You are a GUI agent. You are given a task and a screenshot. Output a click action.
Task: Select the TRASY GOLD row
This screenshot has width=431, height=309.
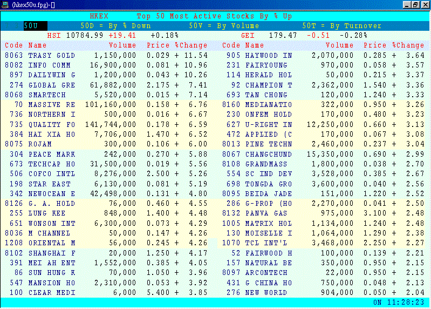click(x=106, y=55)
